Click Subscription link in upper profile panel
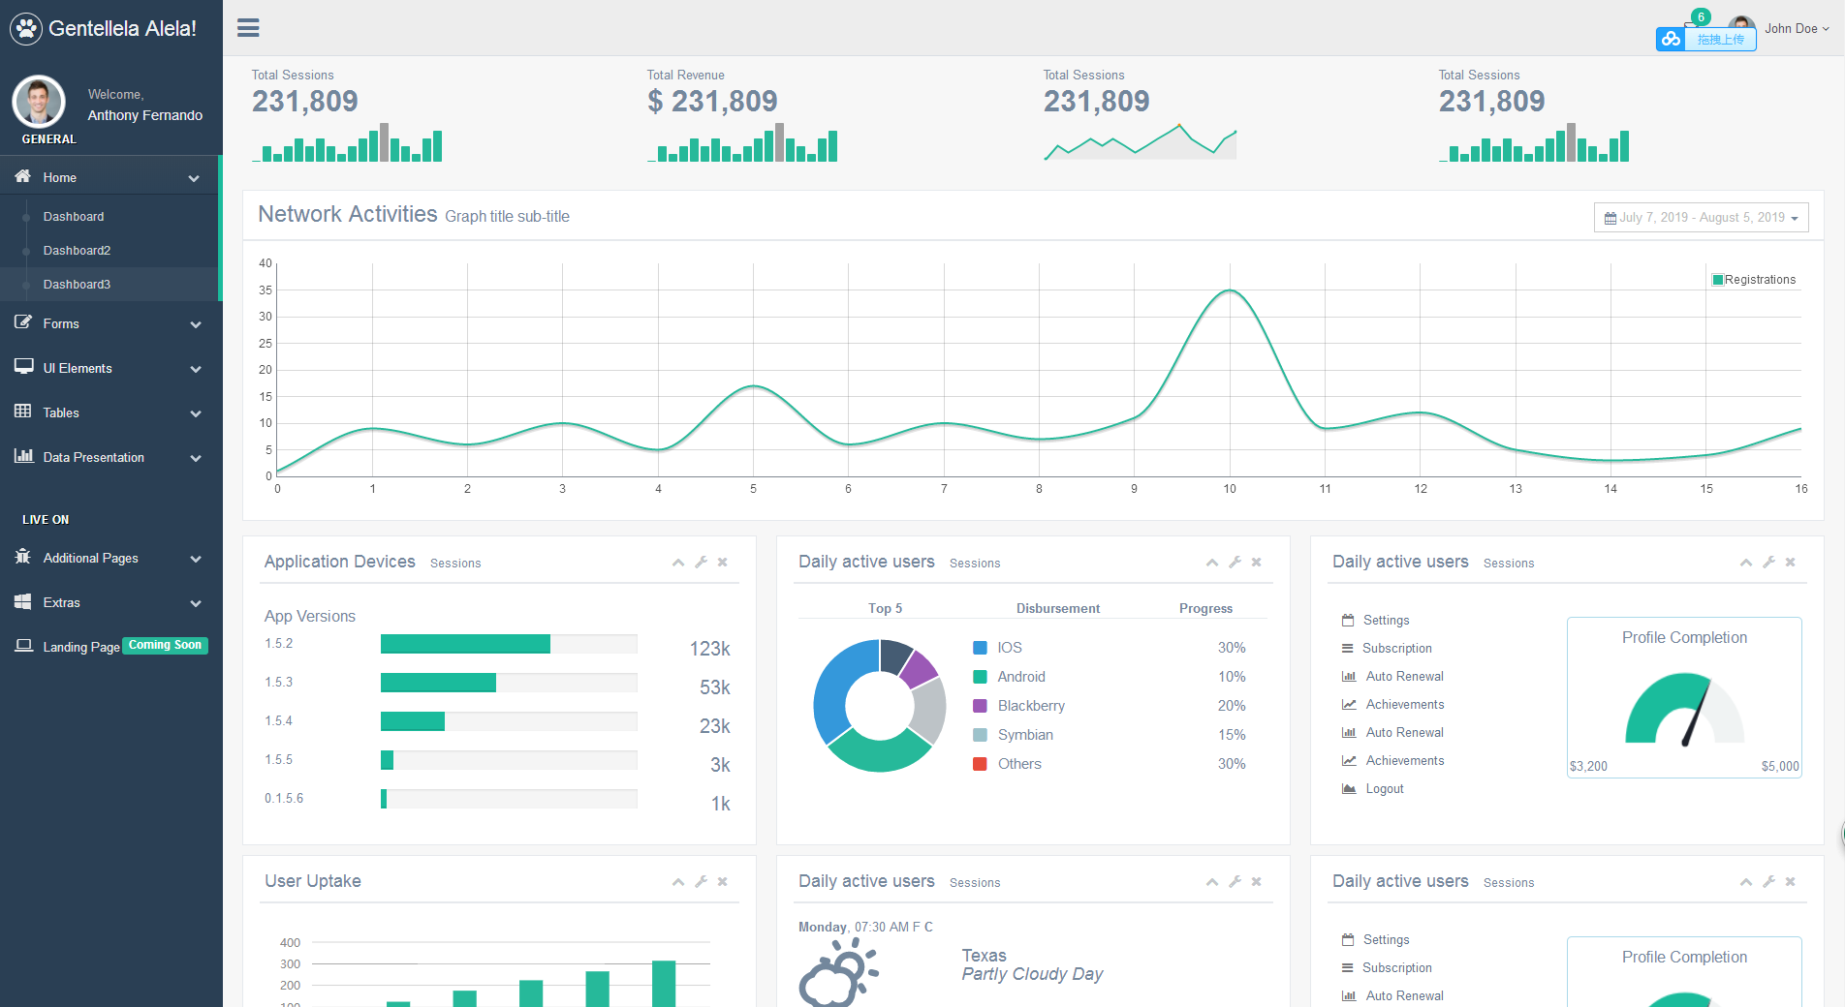This screenshot has width=1845, height=1007. 1396,648
